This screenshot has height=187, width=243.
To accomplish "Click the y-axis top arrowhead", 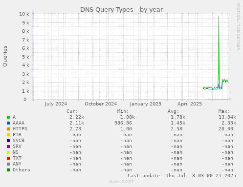I will click(x=33, y=12).
